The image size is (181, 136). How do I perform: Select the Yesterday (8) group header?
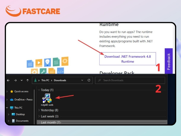pyautogui.click(x=49, y=110)
